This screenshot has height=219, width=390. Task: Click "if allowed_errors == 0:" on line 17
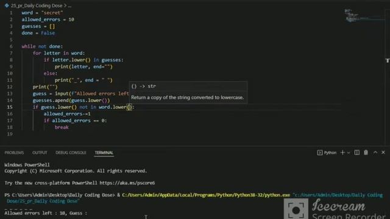(x=75, y=120)
